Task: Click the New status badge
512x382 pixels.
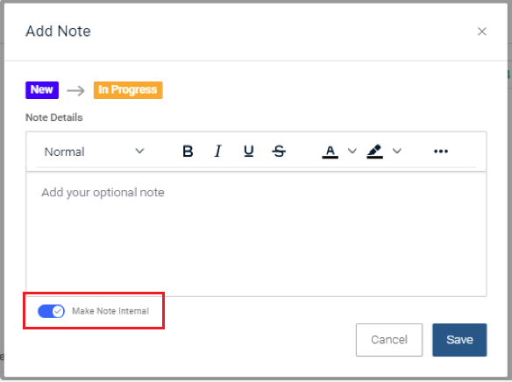Action: [x=42, y=90]
